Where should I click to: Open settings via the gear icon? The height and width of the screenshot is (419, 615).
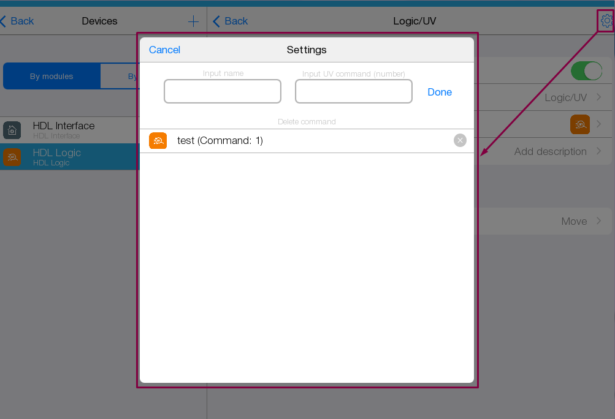pos(606,21)
